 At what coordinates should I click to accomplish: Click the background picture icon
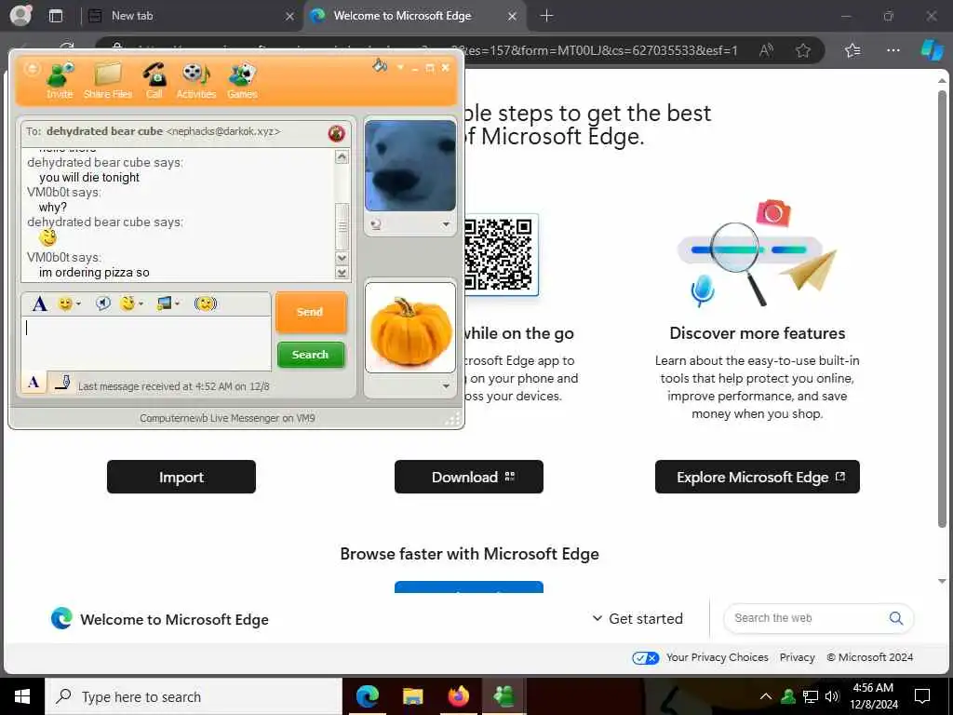click(x=164, y=303)
